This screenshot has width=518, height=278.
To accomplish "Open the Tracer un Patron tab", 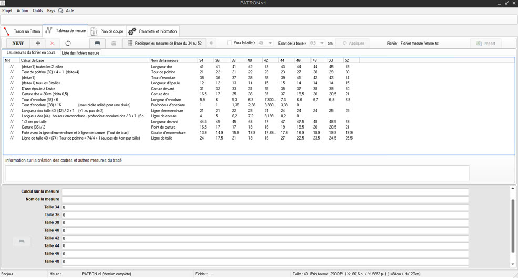I will tap(22, 31).
